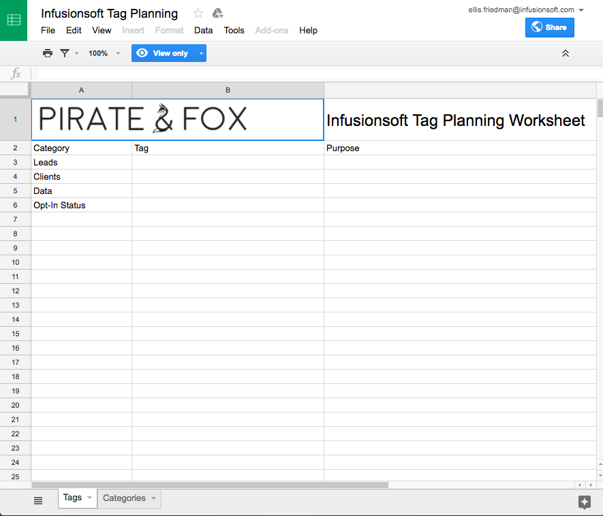Open filter views dropdown arrow

point(76,53)
